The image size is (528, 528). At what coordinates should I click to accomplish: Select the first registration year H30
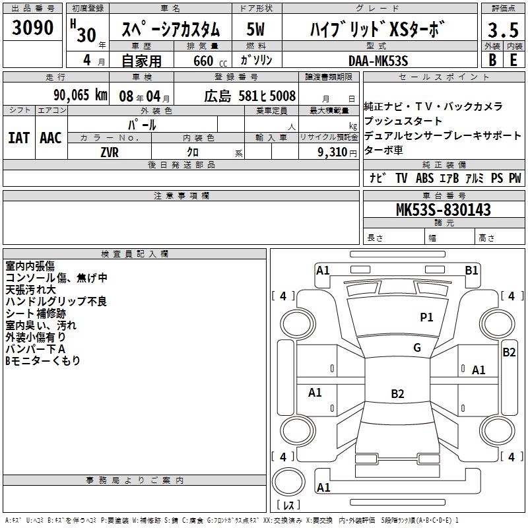point(83,31)
